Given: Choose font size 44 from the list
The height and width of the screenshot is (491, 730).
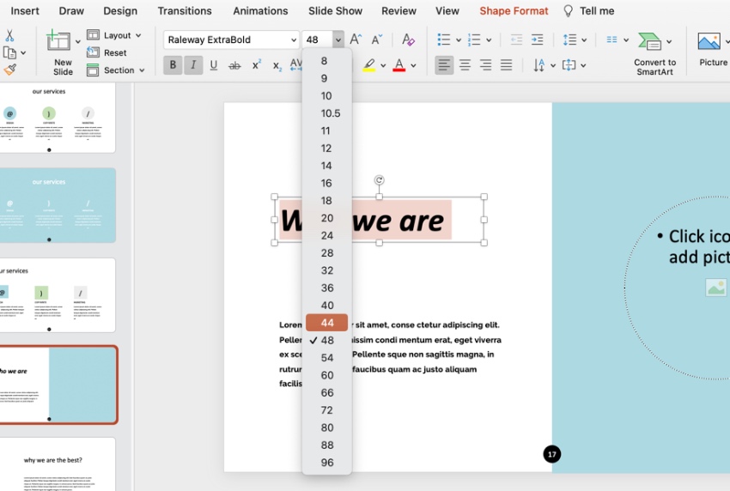Looking at the screenshot, I should pos(327,323).
